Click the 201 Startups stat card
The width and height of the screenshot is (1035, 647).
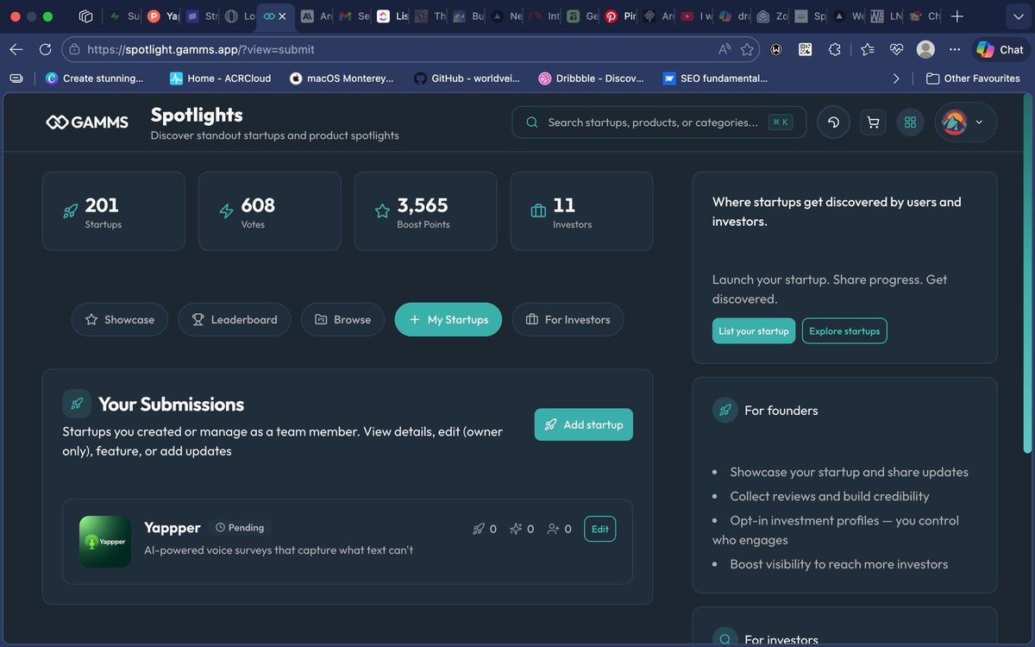[x=114, y=211]
